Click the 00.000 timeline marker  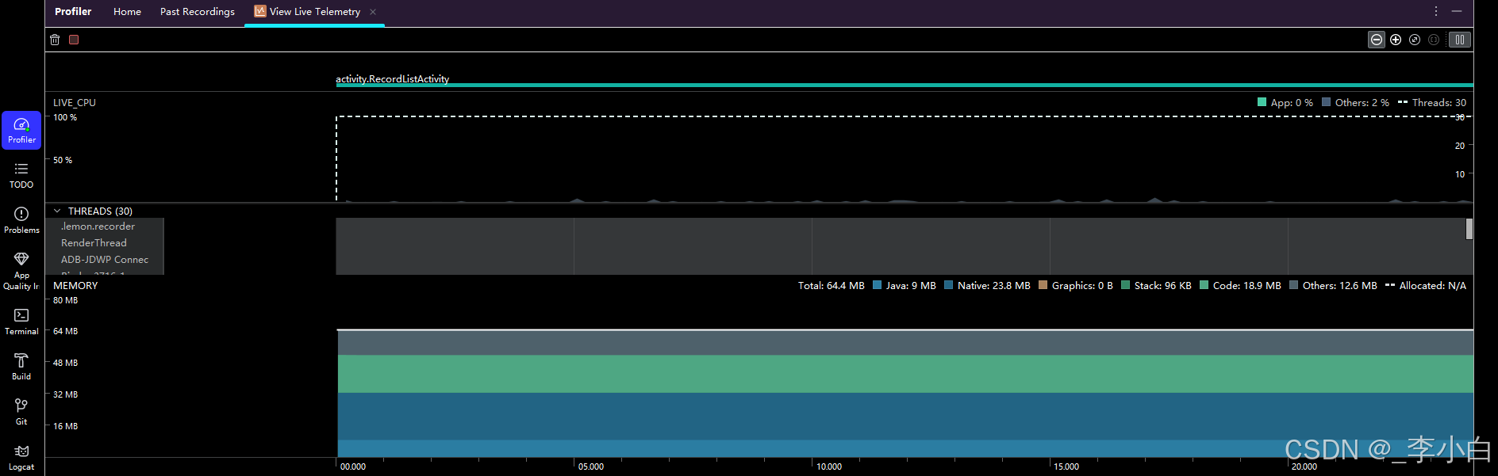(x=353, y=466)
